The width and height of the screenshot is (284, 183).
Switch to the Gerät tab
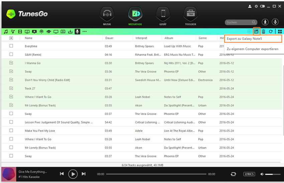pos(163,17)
